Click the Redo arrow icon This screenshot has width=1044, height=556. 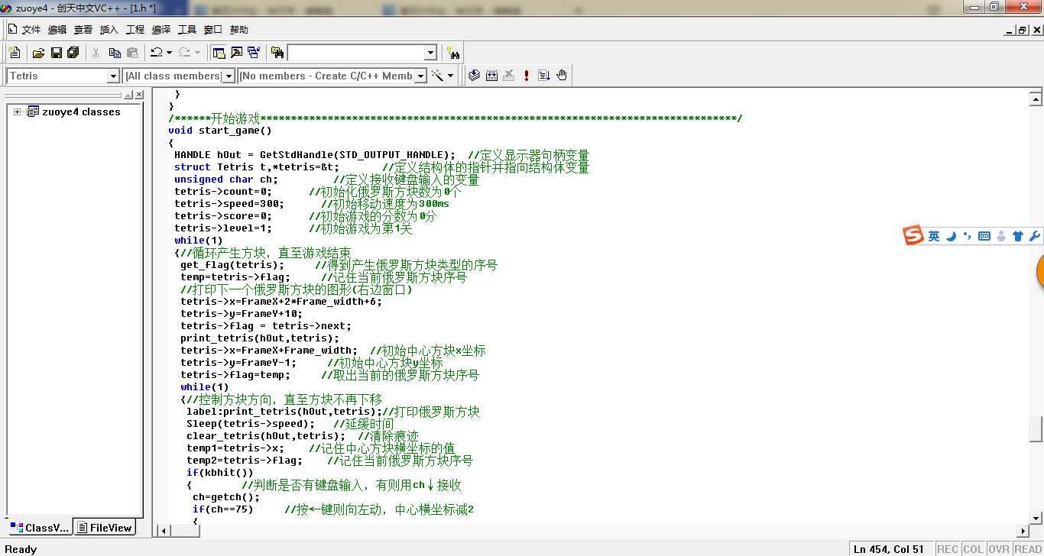click(184, 53)
